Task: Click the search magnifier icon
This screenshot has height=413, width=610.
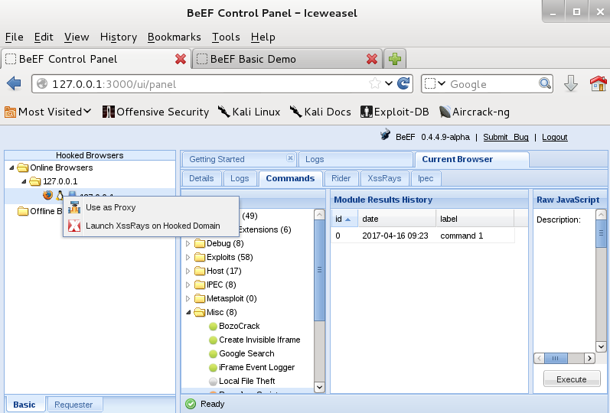Action: pyautogui.click(x=545, y=83)
